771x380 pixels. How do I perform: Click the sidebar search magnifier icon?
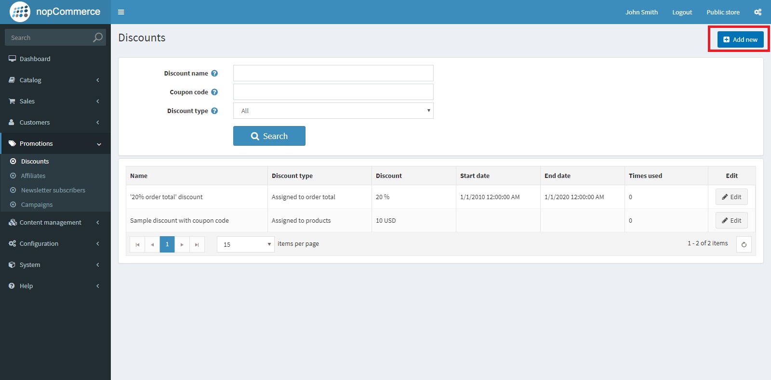[x=98, y=37]
